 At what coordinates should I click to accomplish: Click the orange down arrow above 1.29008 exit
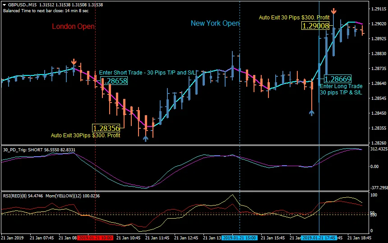click(333, 12)
